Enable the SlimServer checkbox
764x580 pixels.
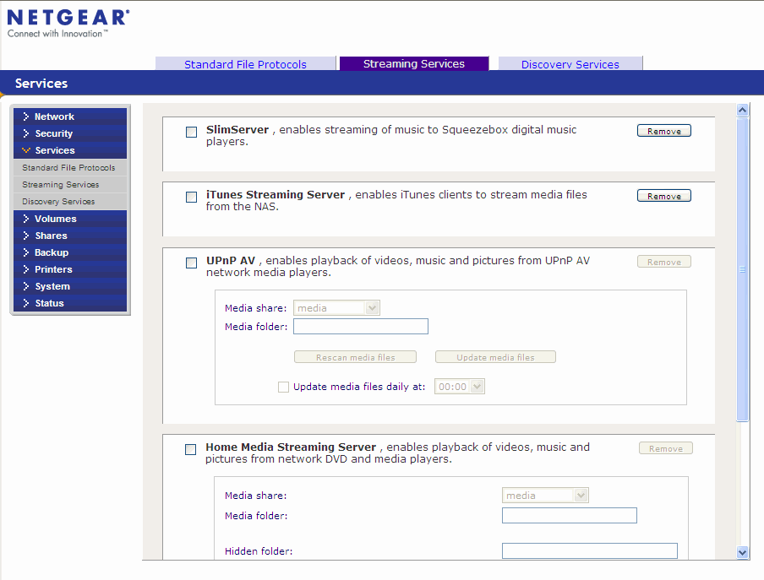[x=192, y=132]
